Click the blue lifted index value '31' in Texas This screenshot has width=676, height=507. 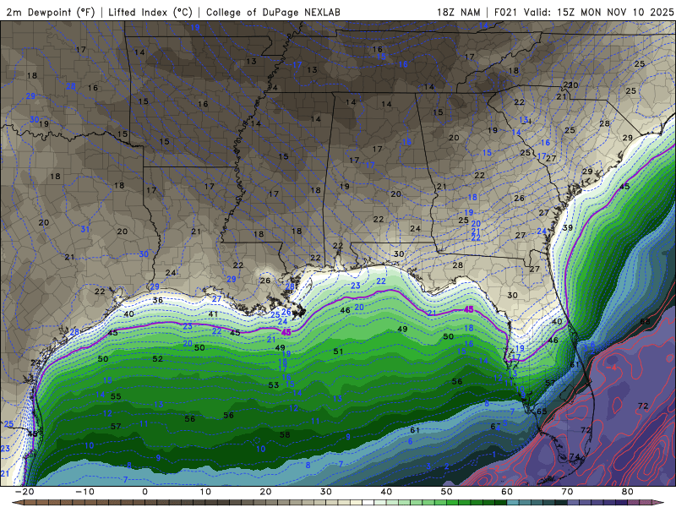click(x=85, y=229)
